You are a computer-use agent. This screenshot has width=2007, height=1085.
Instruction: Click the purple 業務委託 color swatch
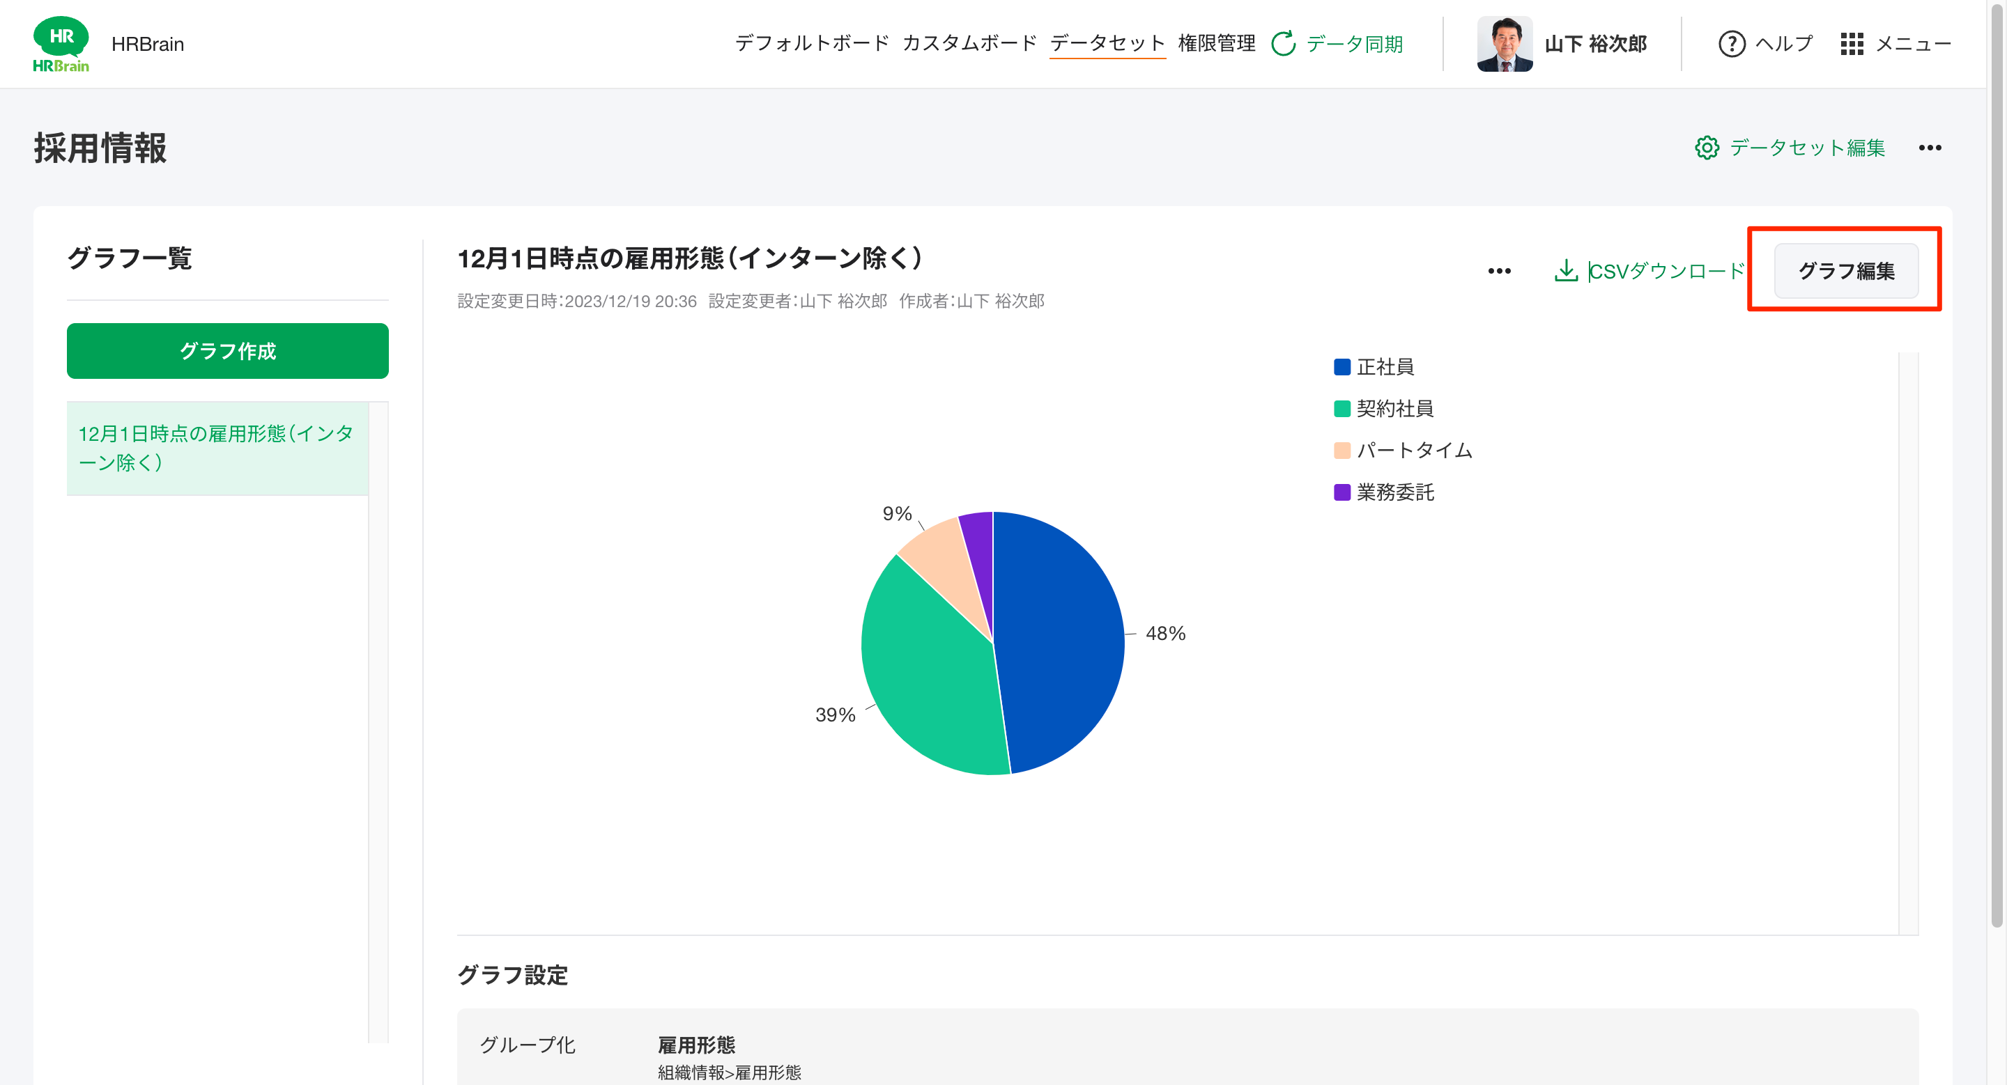[x=1341, y=492]
